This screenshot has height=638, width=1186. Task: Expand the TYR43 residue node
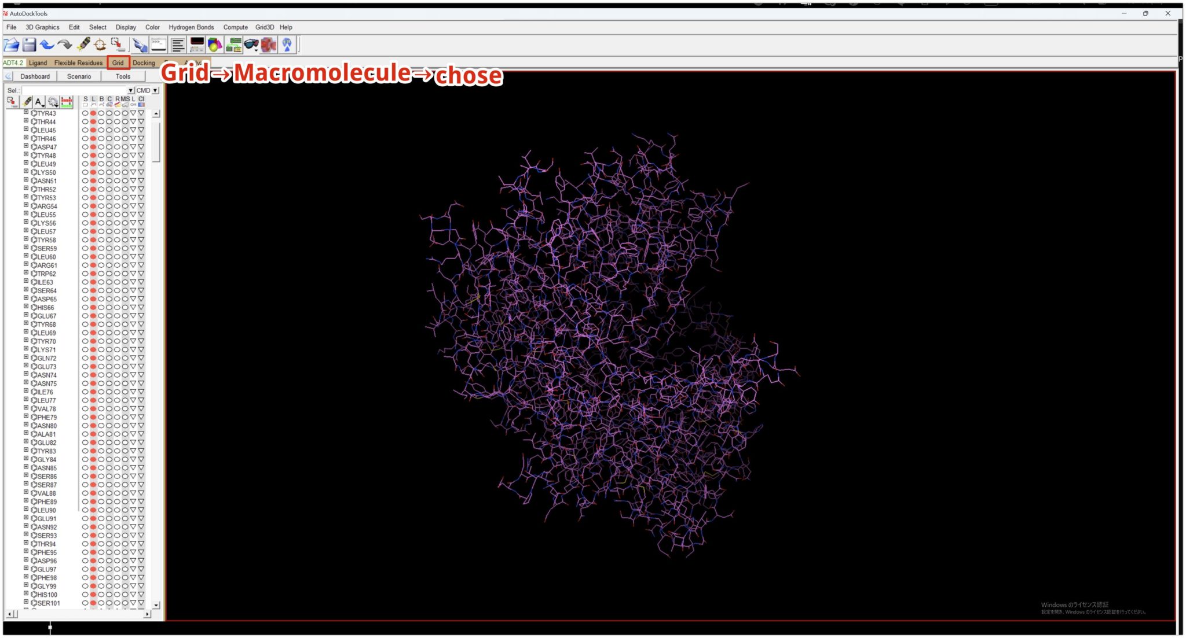25,111
